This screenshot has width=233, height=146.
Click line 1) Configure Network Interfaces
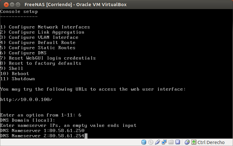coord(45,27)
